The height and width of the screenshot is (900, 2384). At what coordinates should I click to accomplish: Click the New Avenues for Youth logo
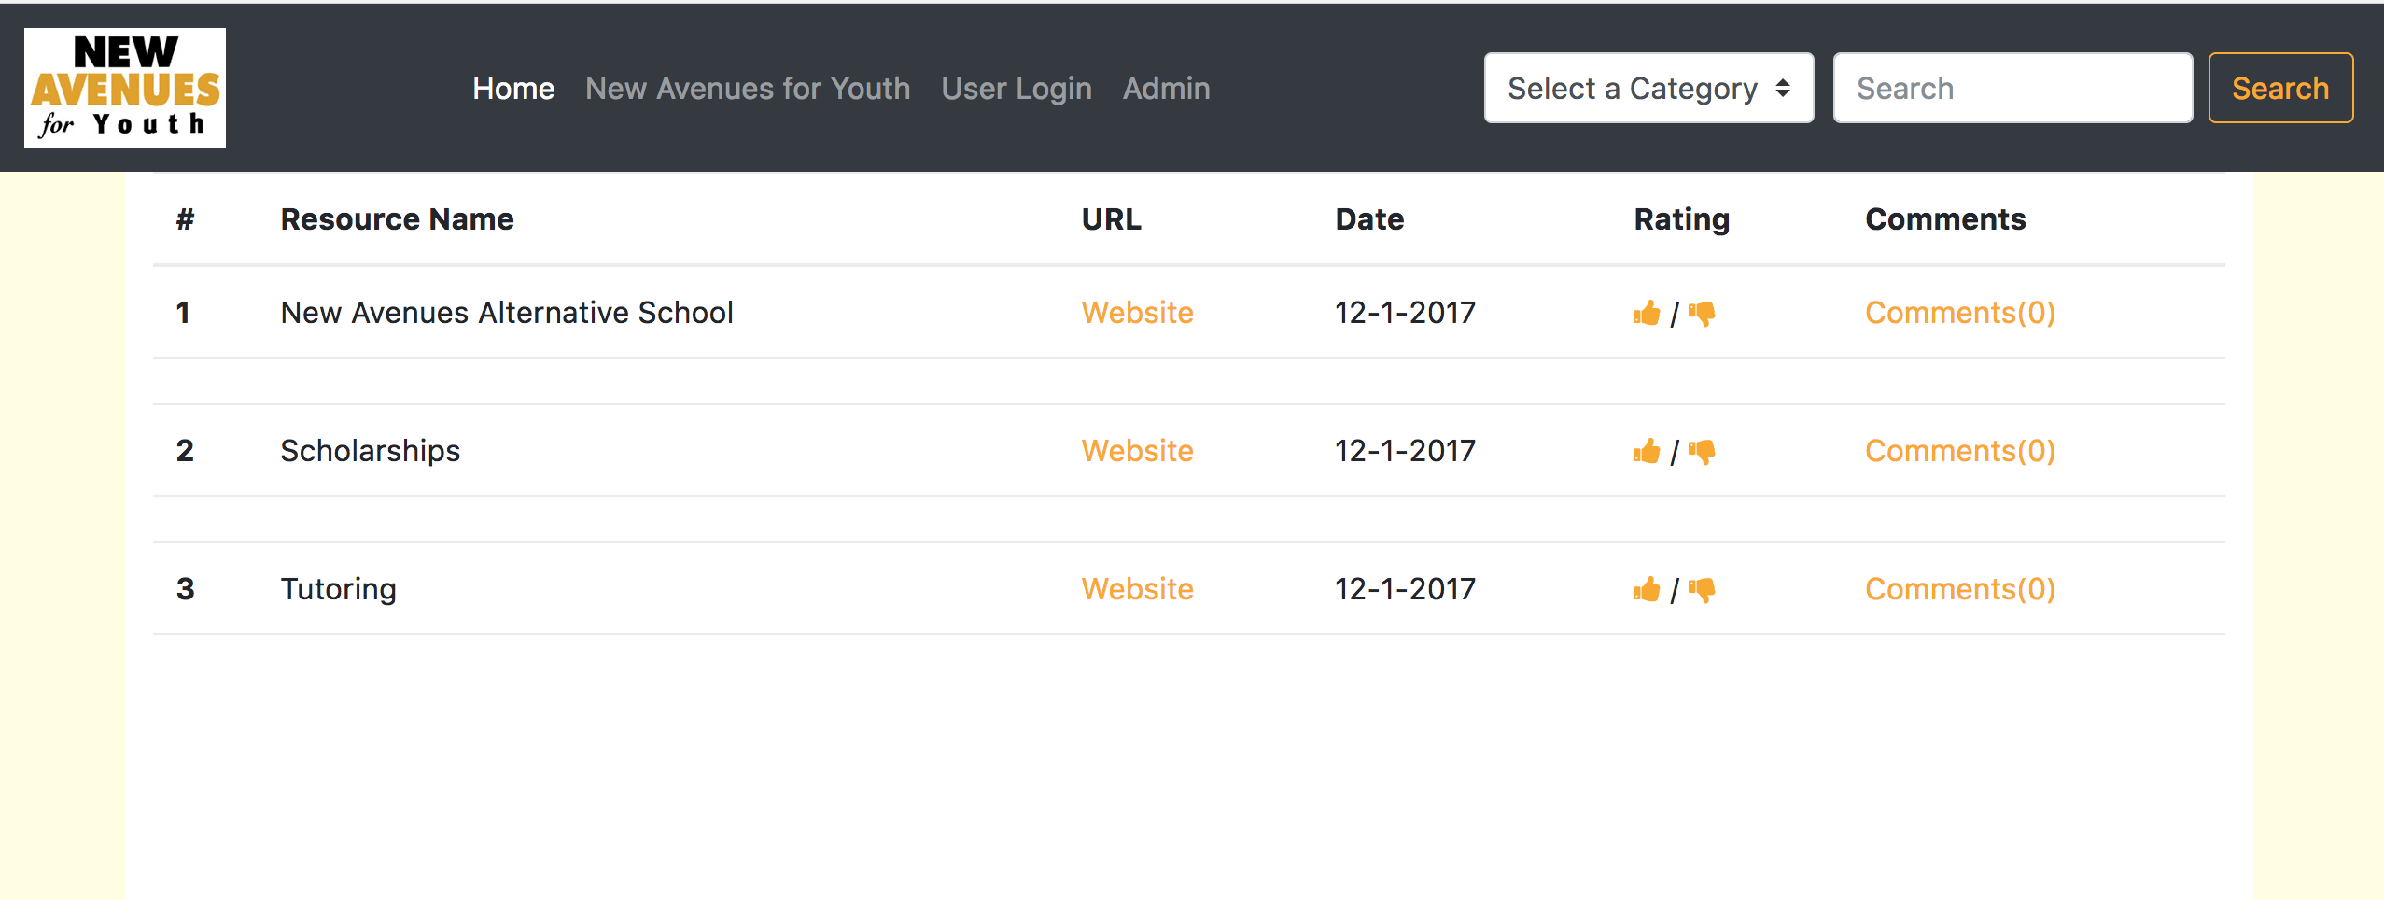[125, 88]
